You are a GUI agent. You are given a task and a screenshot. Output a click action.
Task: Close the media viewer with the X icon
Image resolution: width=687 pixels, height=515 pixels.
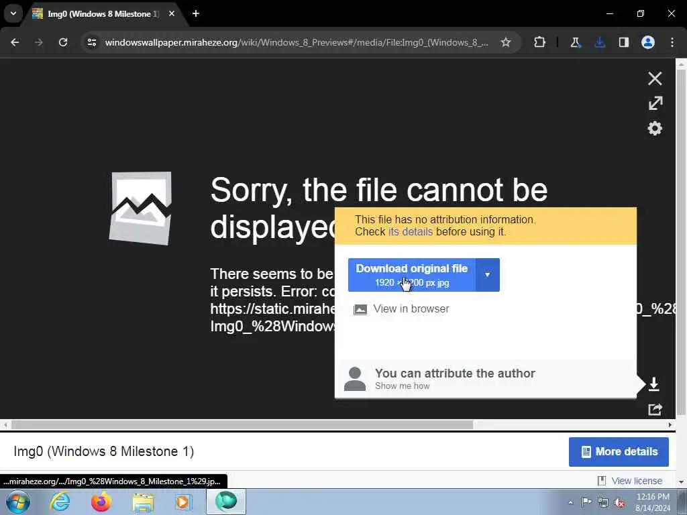(x=655, y=78)
